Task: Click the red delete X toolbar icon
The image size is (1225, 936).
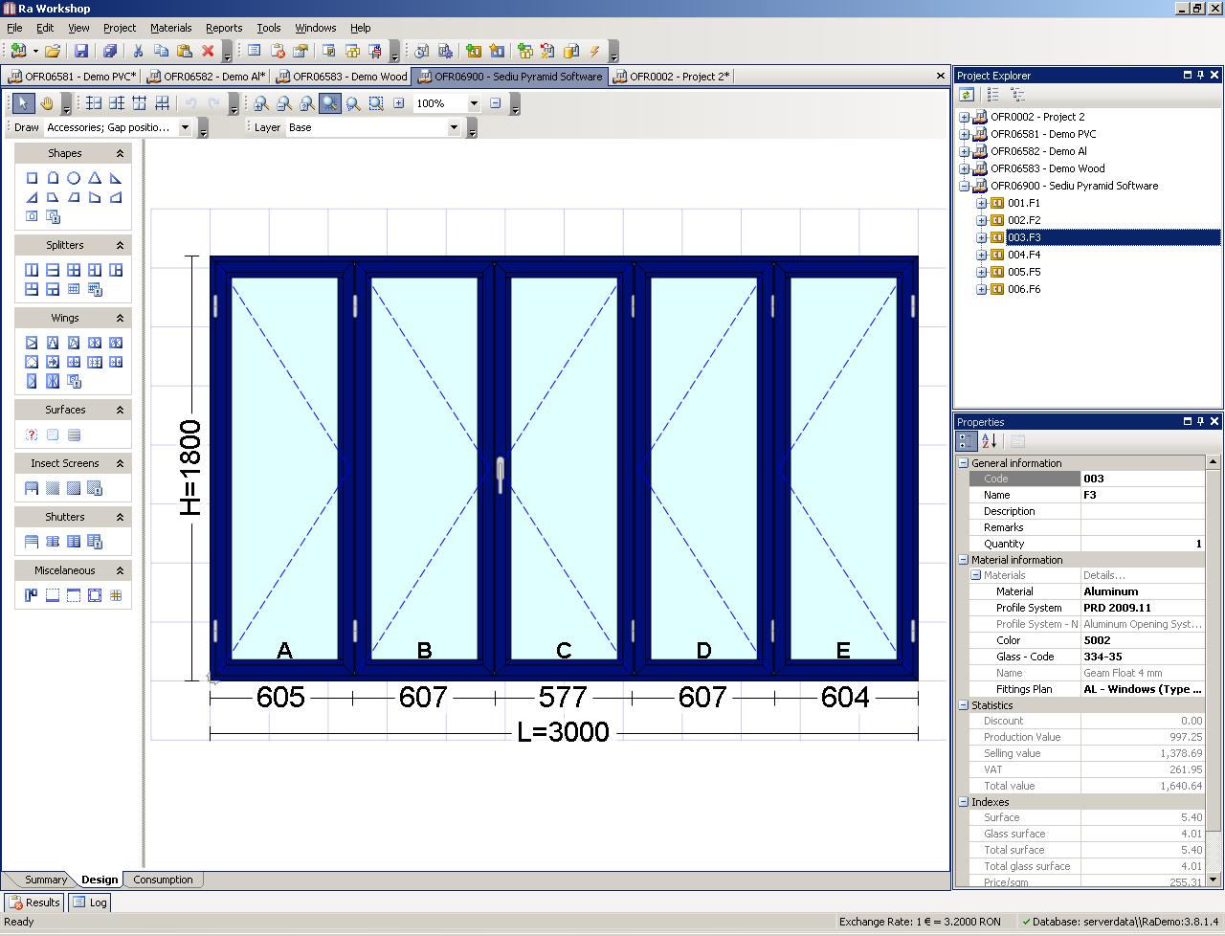Action: 208,51
